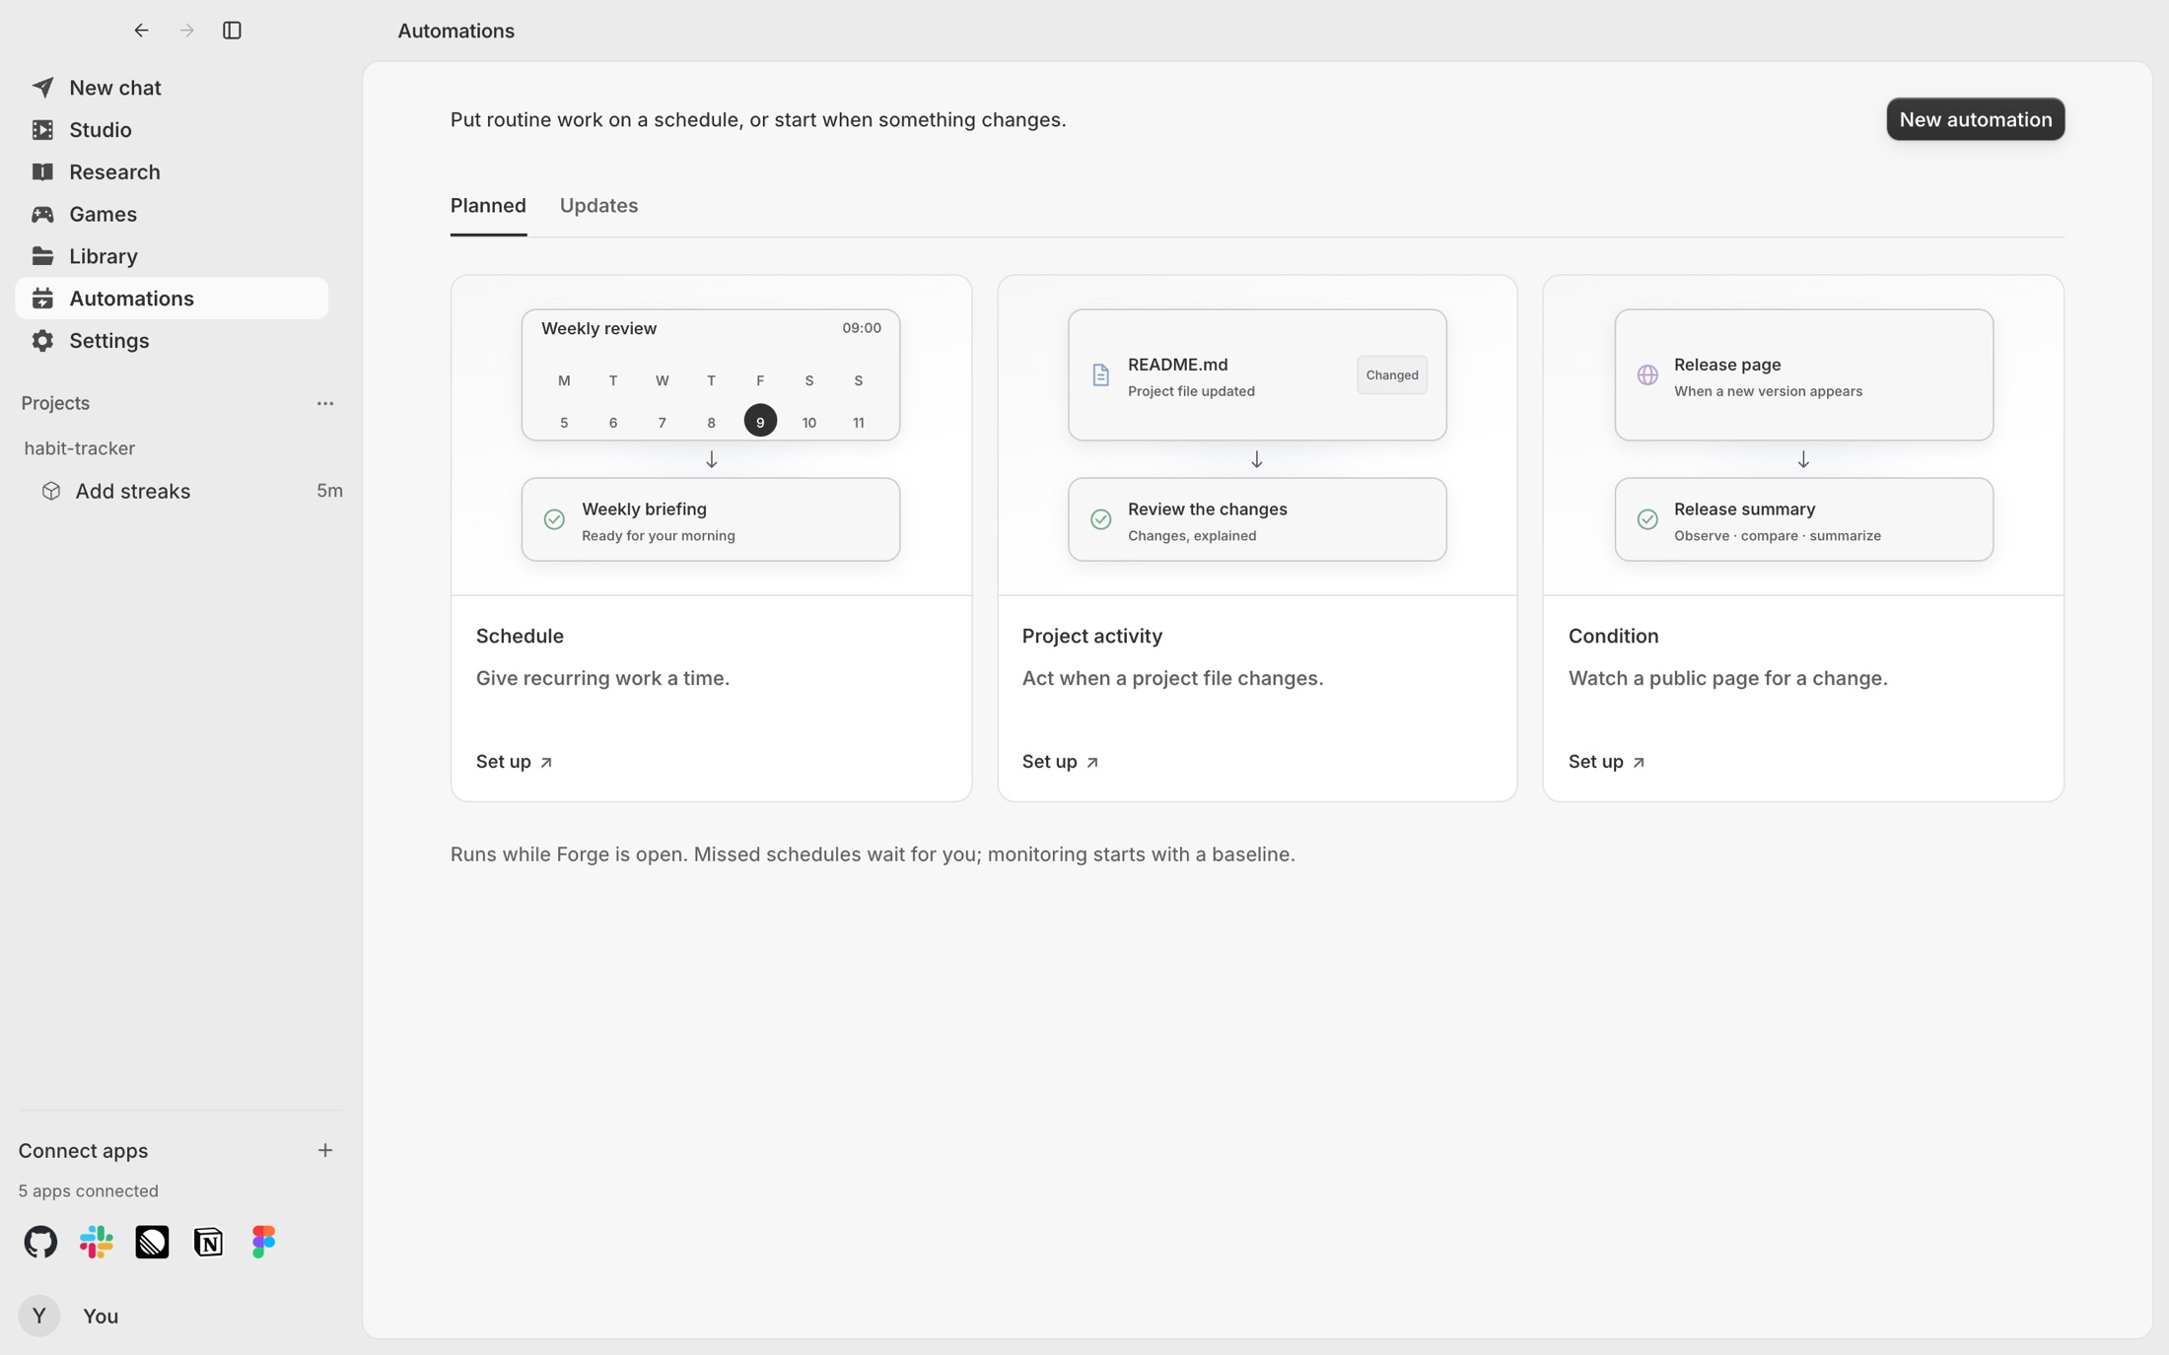Click the Weekly briefing card
Viewport: 2169px width, 1355px height.
click(710, 520)
